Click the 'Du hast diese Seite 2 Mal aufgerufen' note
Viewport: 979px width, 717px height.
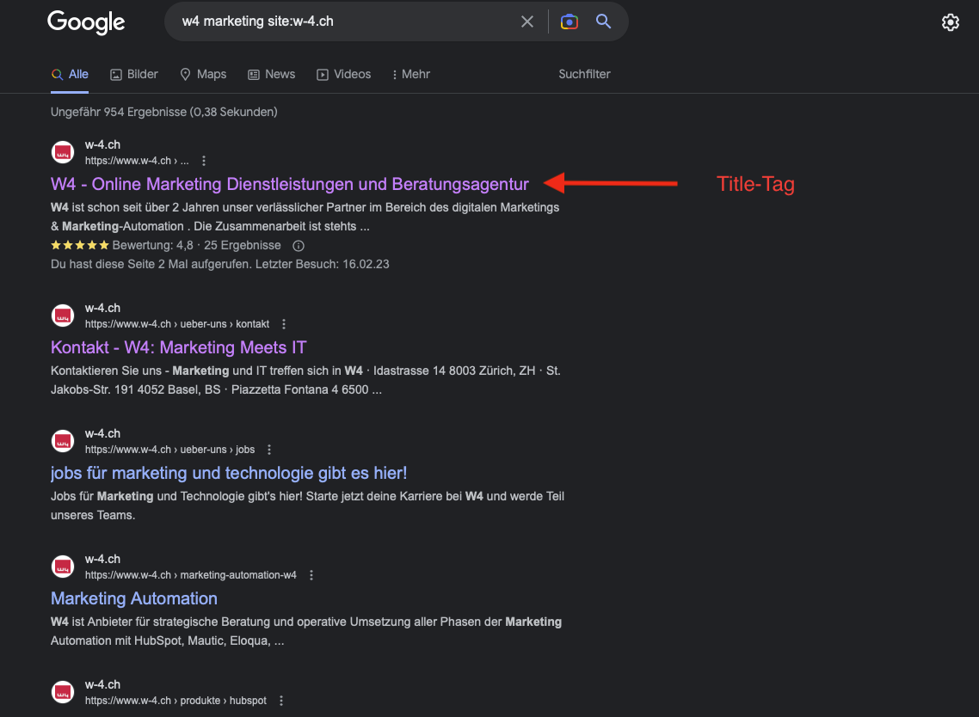point(219,265)
